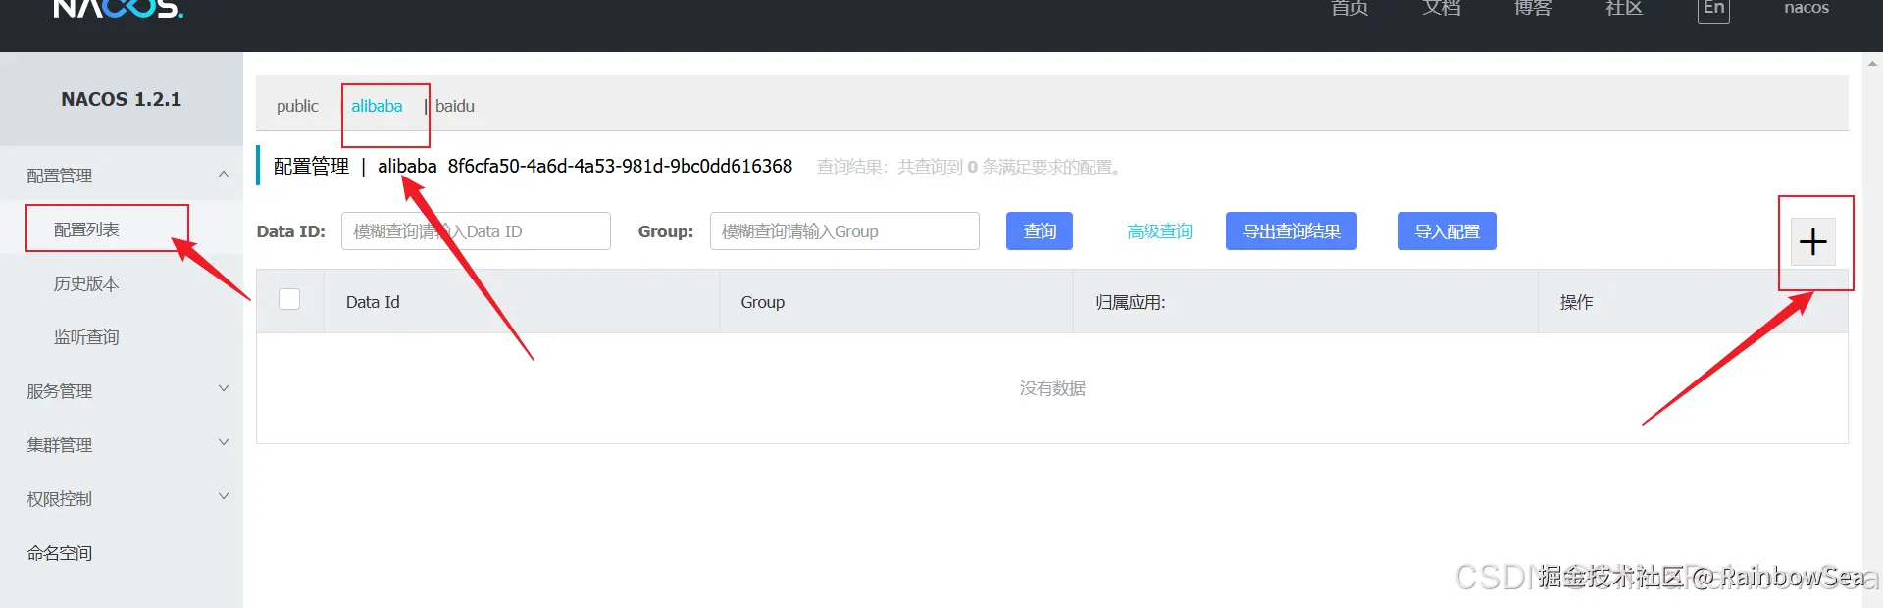Click the 导出查询结果 export button
Screen dimensions: 1883x608
click(1292, 231)
